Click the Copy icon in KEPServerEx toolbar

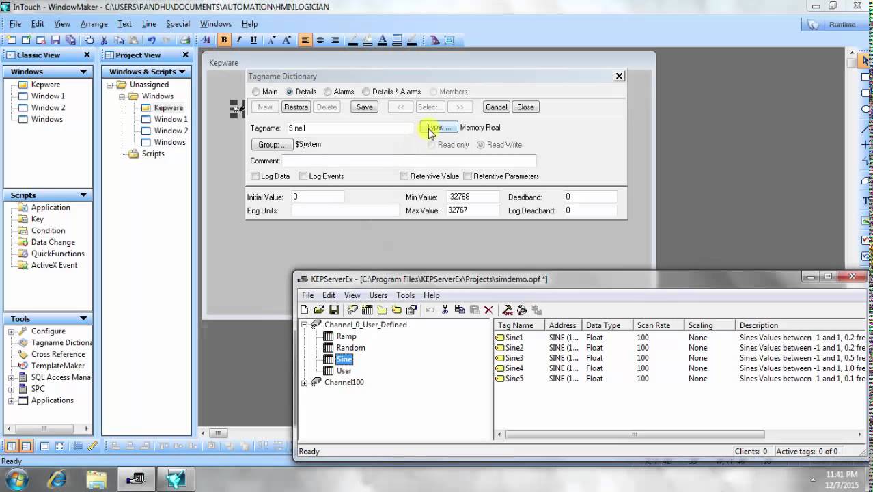pyautogui.click(x=460, y=310)
